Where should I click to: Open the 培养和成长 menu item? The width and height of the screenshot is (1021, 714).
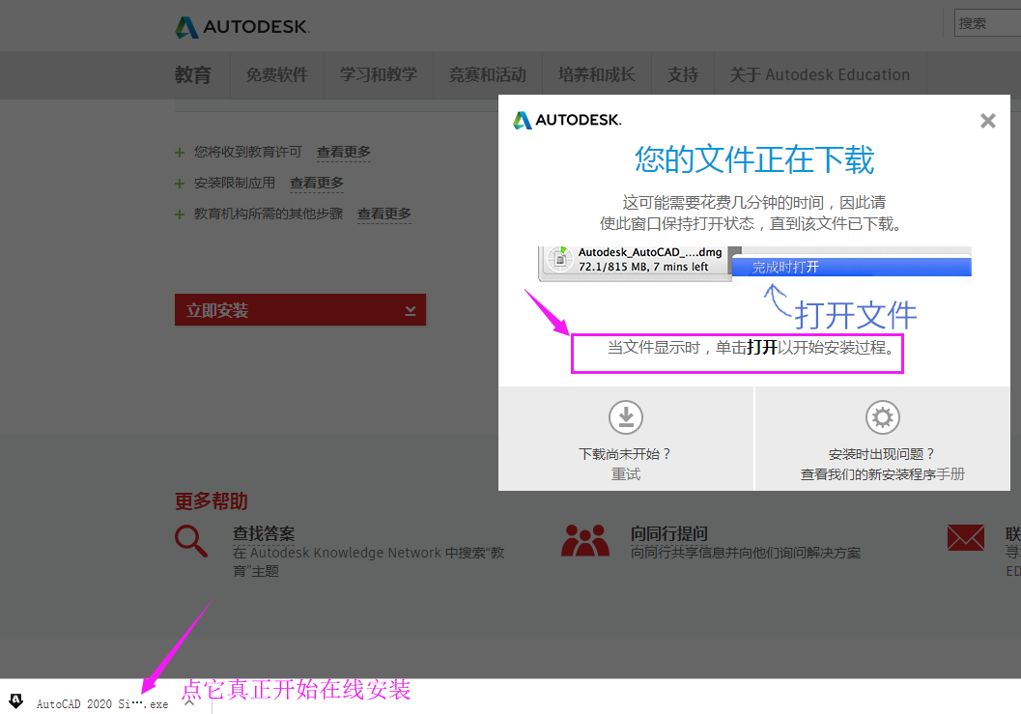point(596,75)
